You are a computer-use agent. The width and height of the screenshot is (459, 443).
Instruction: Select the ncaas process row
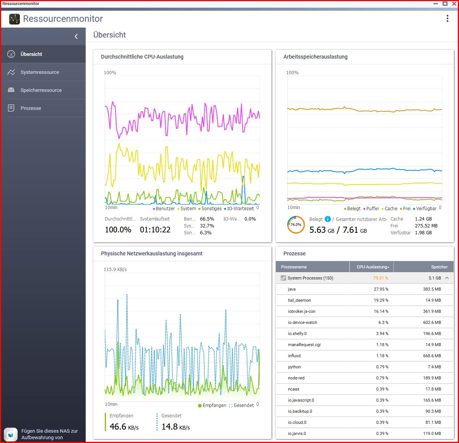coord(365,389)
